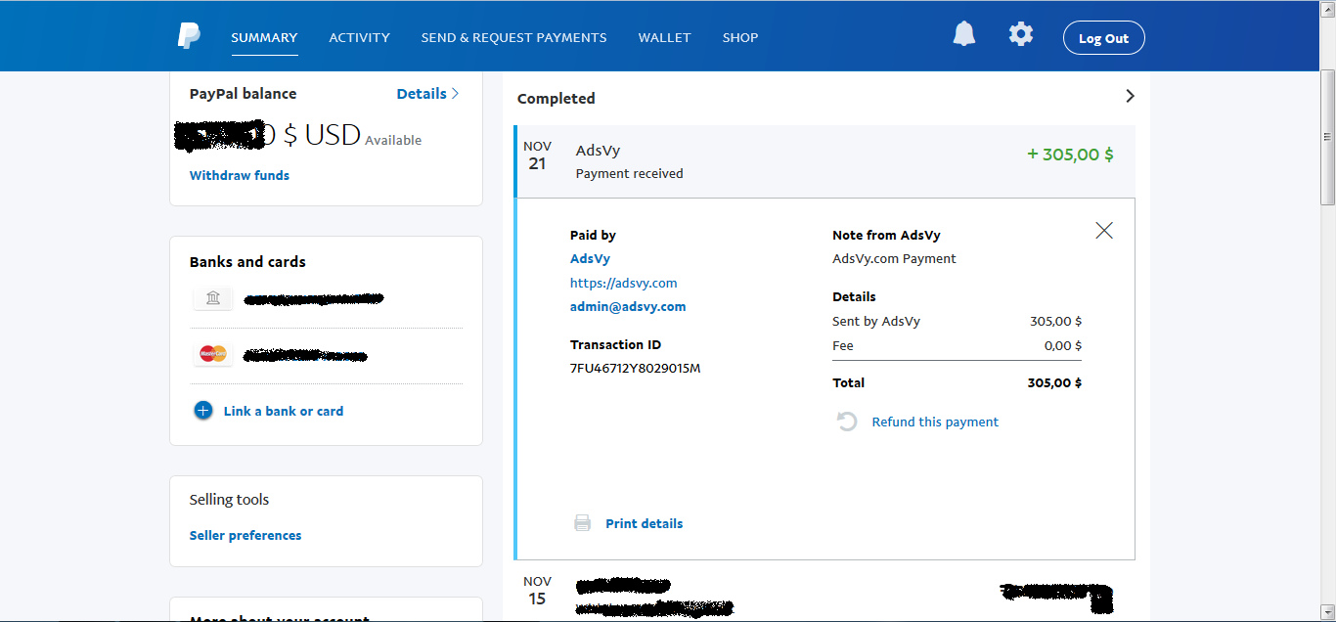This screenshot has width=1336, height=622.
Task: Click the + 305,00 $ amount
Action: [x=1070, y=154]
